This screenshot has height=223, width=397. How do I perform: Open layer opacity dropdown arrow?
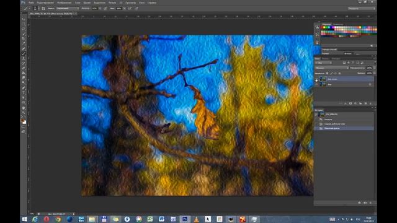[375, 68]
